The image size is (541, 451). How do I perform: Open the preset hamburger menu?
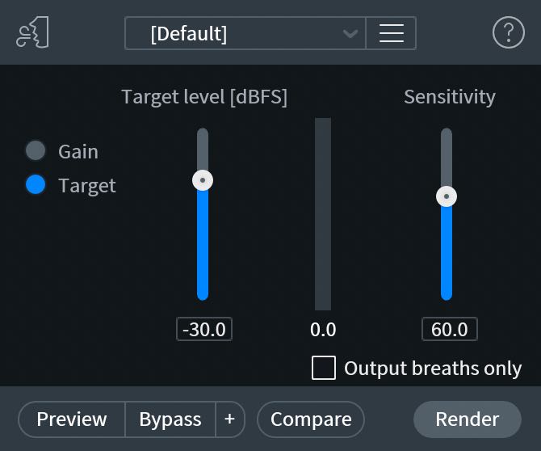(x=391, y=33)
